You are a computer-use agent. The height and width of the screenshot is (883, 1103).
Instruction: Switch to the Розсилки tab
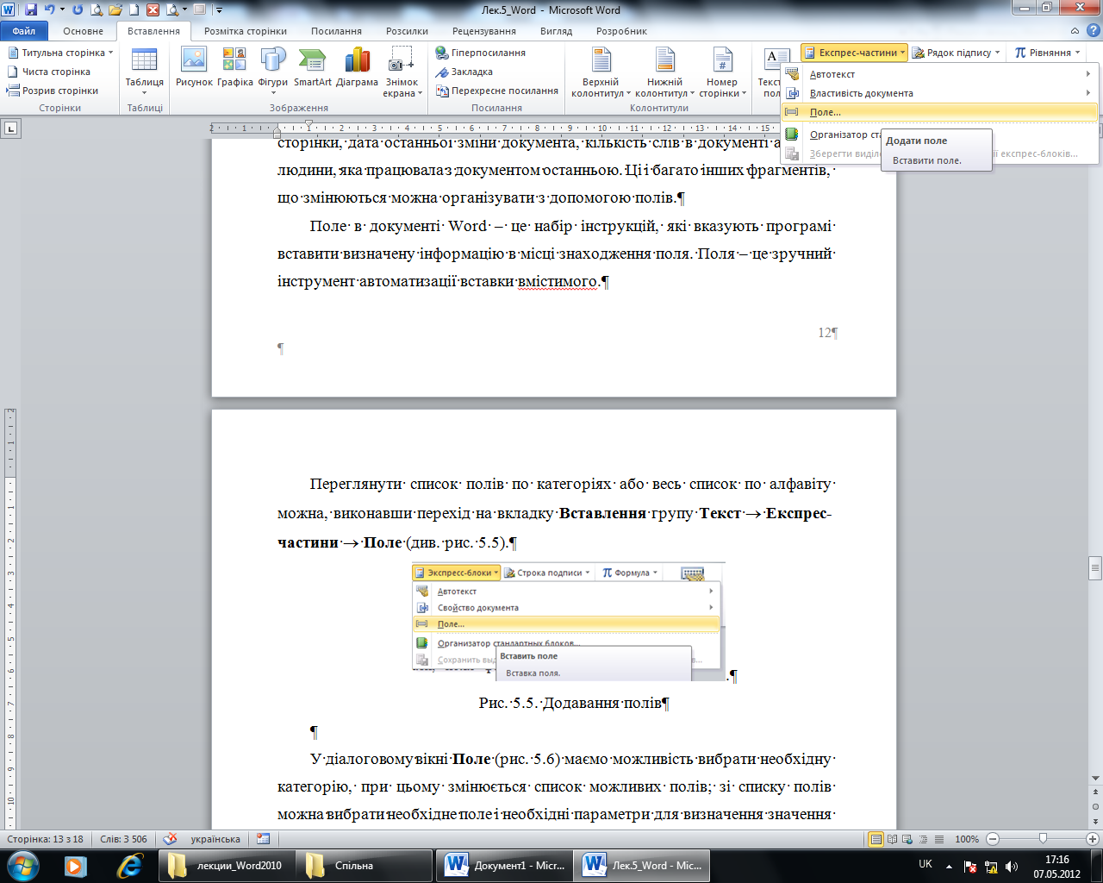pos(407,31)
